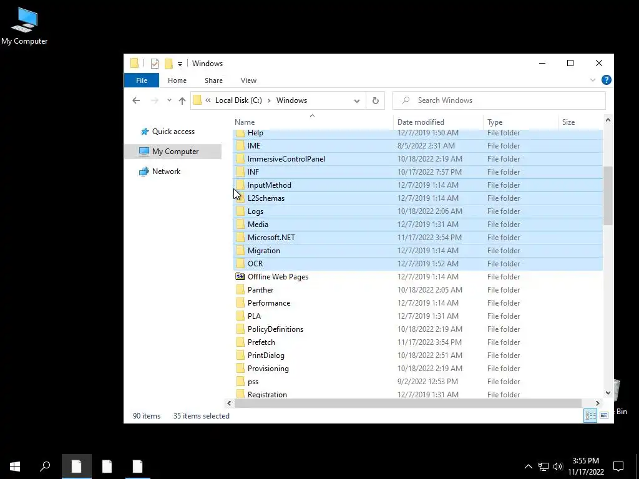Viewport: 639px width, 479px height.
Task: Click the OCR folder icon
Action: coord(240,264)
